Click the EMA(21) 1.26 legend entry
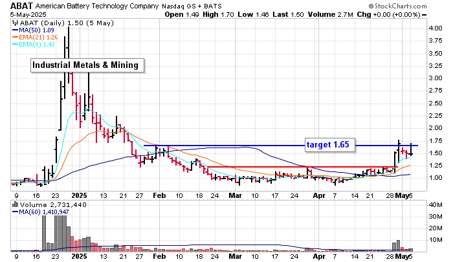 pyautogui.click(x=35, y=38)
